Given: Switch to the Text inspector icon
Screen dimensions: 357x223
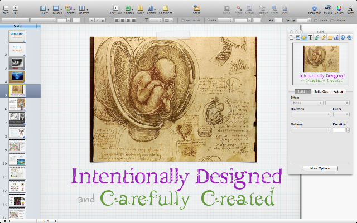Looking at the screenshot, I should (310, 37).
